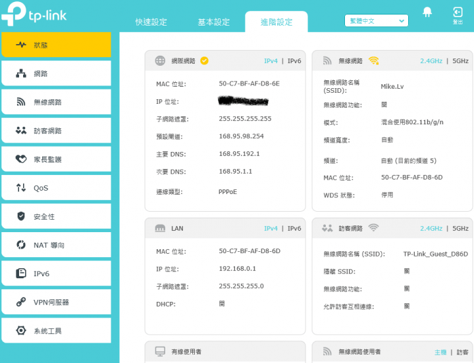Switch to 快速設定 tab
Image resolution: width=474 pixels, height=363 pixels.
(x=151, y=22)
